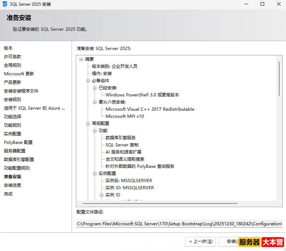This screenshot has width=286, height=251.
Task: Select the 全文和语义提取搜索 row
Action: click(125, 159)
